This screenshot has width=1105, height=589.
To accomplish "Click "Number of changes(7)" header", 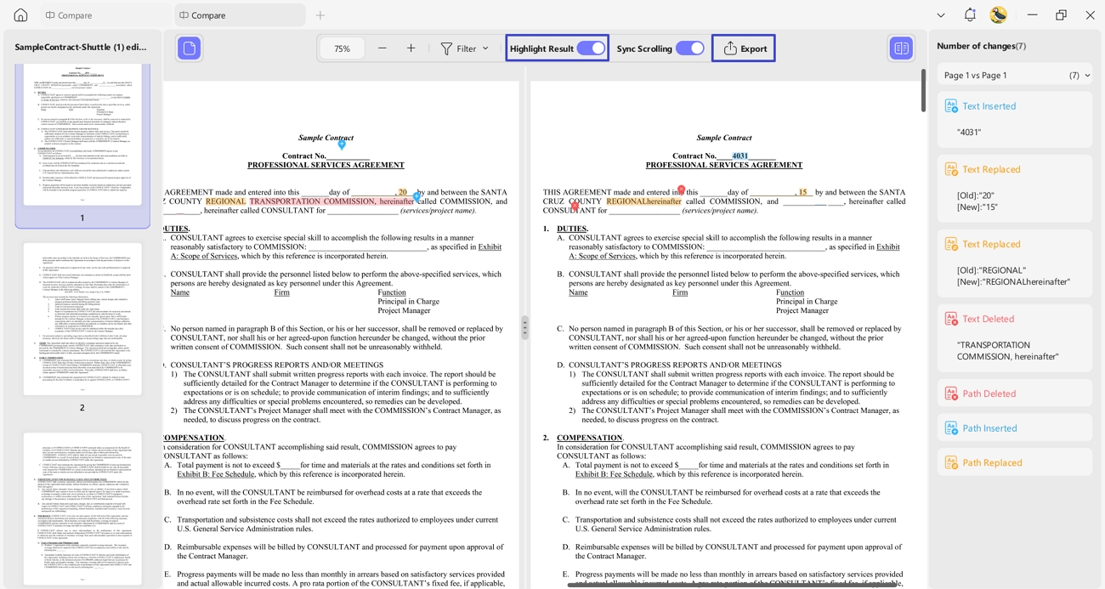I will 981,46.
